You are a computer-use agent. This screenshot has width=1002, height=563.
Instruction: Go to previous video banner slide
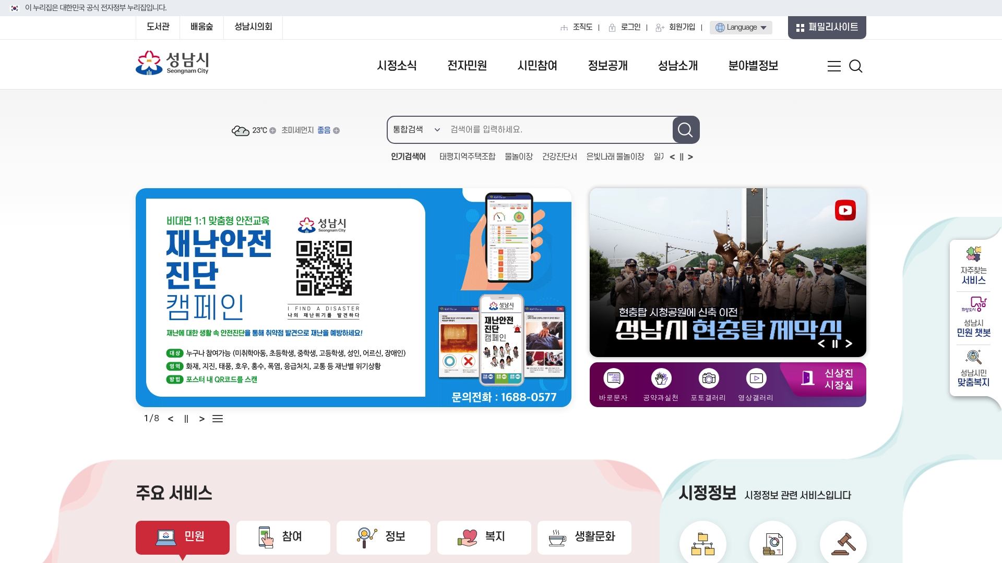pyautogui.click(x=821, y=344)
